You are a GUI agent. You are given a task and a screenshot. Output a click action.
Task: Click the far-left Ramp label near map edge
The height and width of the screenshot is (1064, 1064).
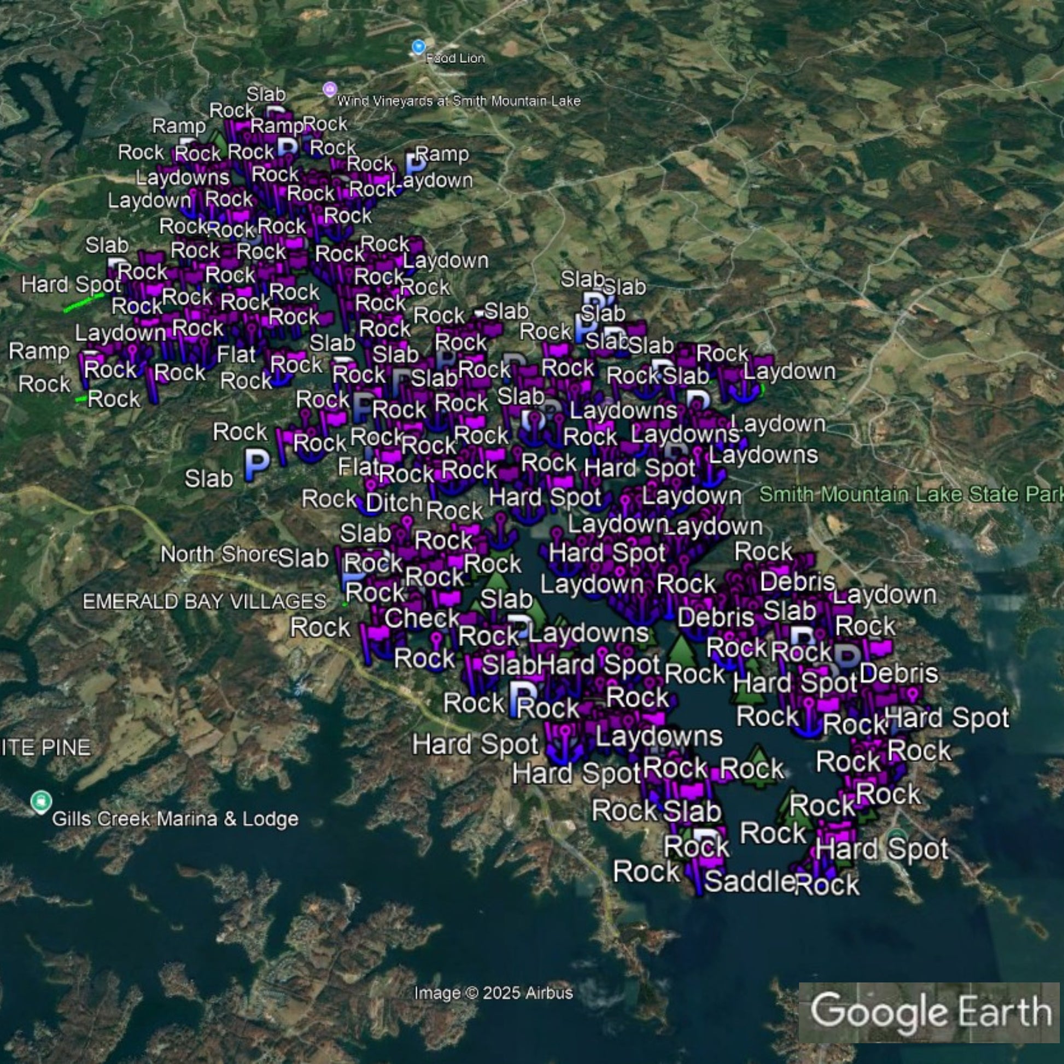[x=39, y=352]
